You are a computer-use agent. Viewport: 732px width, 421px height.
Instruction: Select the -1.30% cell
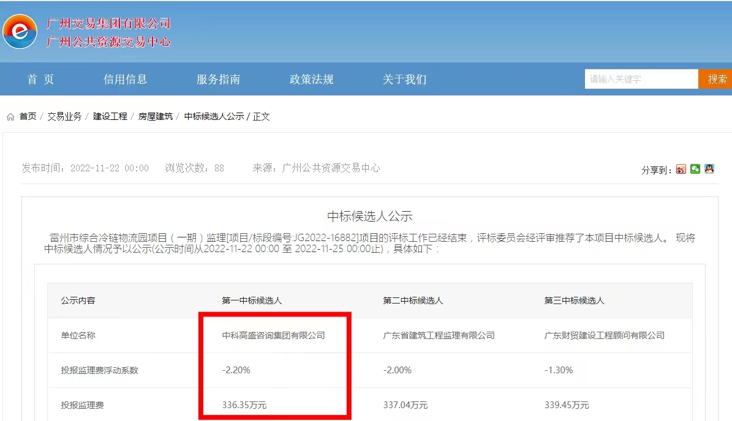click(558, 370)
